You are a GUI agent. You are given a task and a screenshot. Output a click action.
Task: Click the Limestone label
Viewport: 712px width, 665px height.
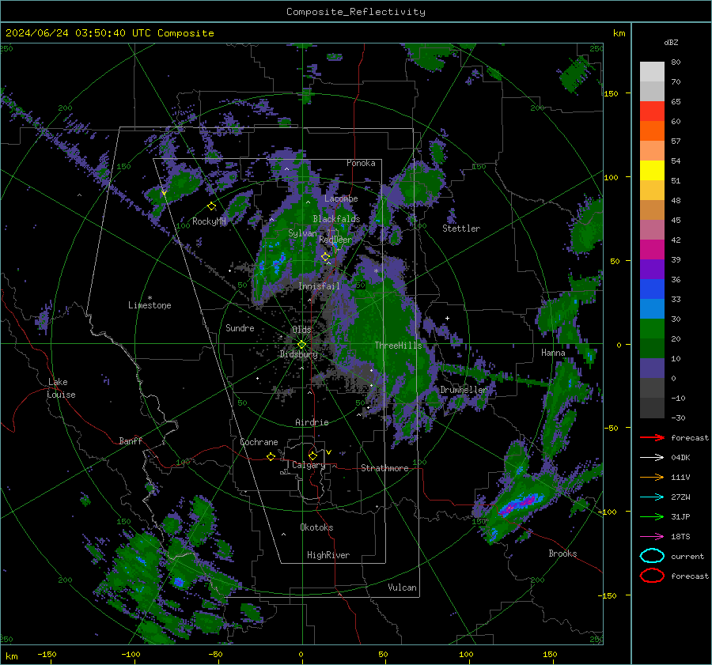[150, 305]
